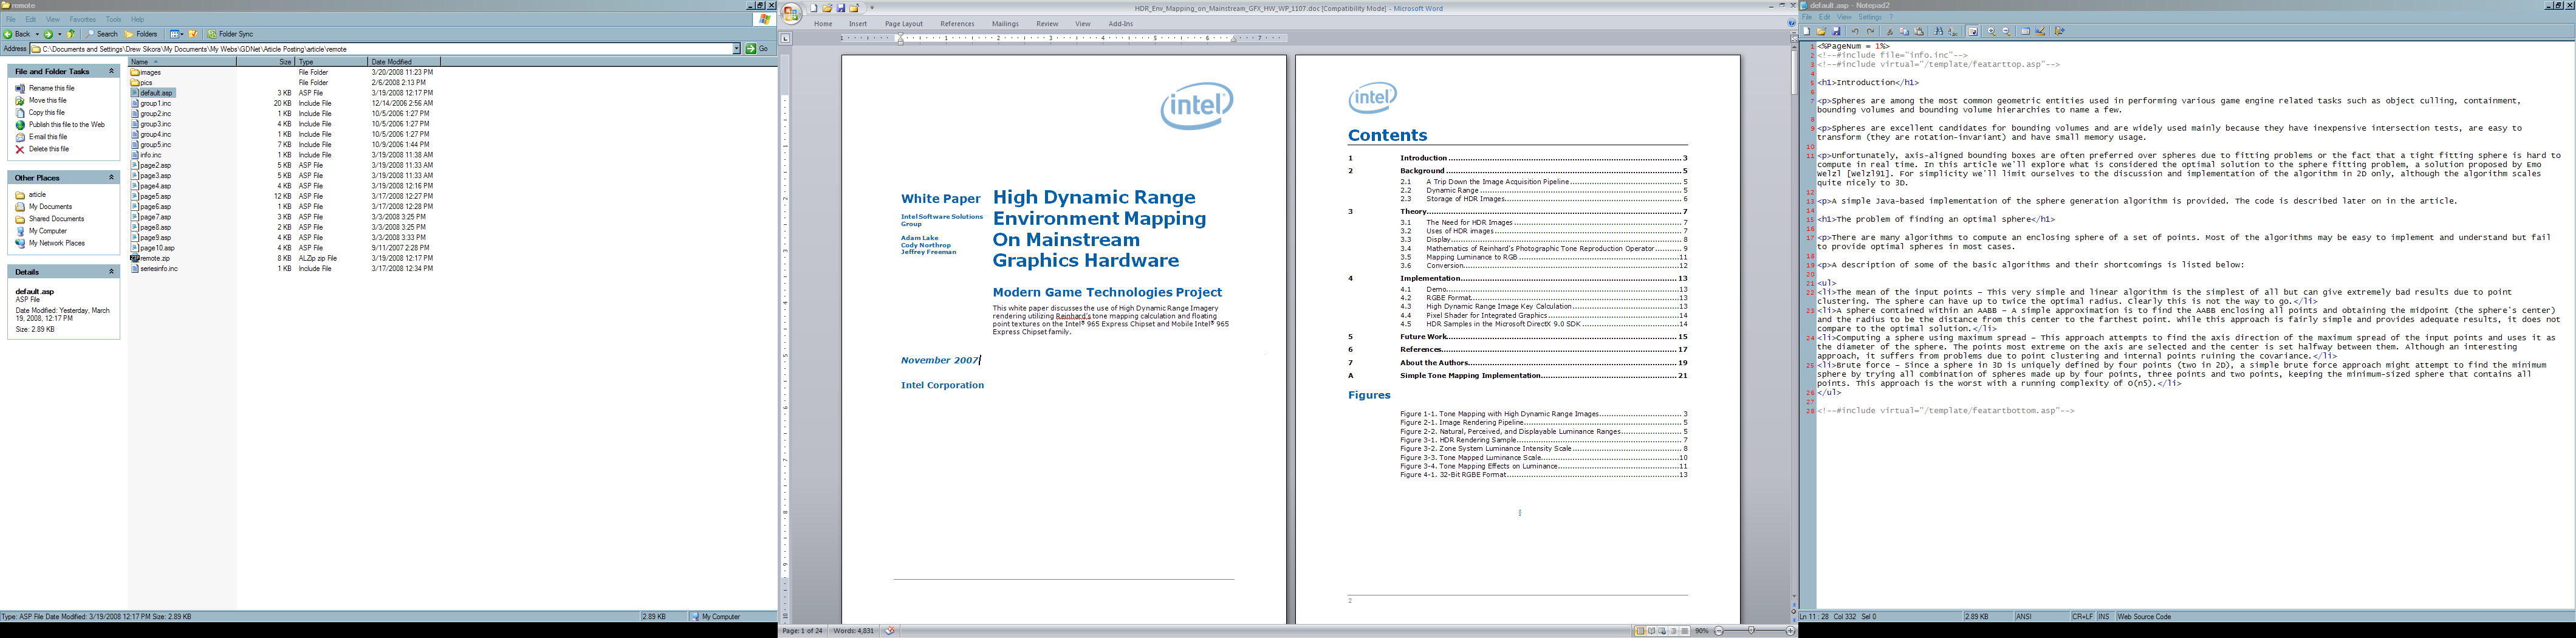Screen dimensions: 2576x638
Task: Click the Back button in Explorer toolbar
Action: (17, 34)
